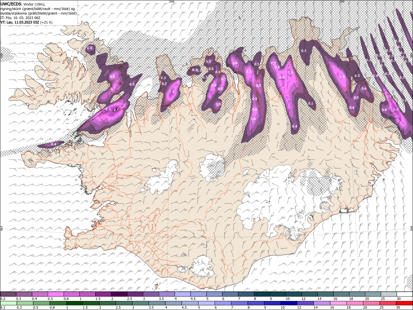
Task: Click the 'UWC/ECDS' title text
Action: coord(11,4)
